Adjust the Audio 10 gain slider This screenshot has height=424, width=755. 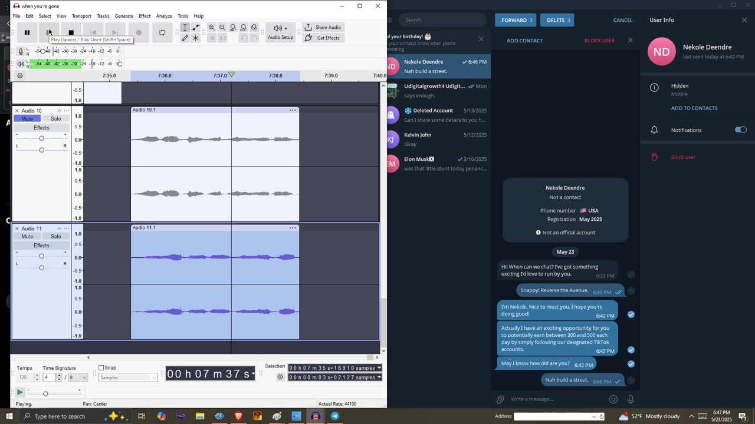coord(41,138)
